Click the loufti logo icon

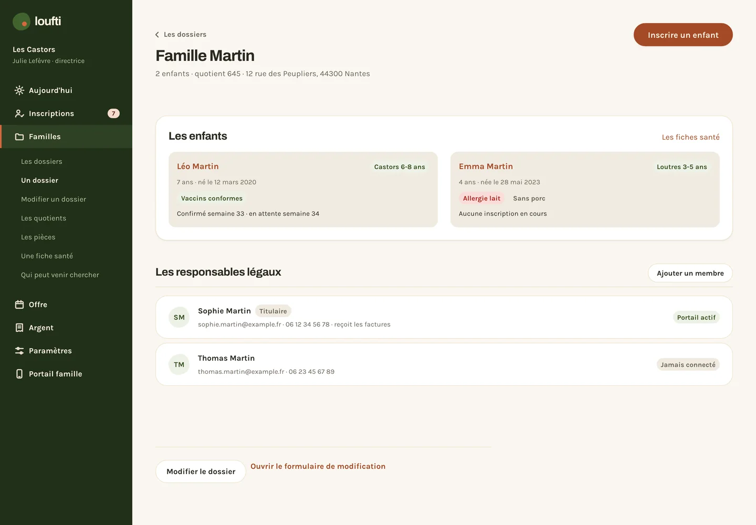coord(22,22)
